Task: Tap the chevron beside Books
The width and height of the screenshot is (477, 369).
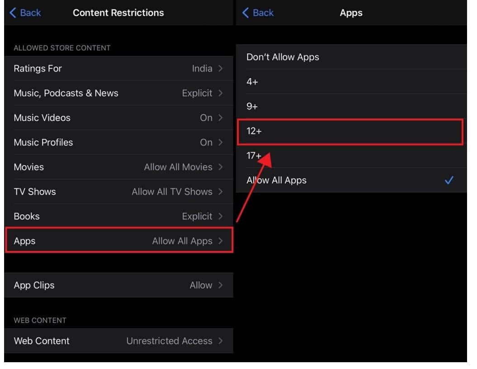Action: 220,216
